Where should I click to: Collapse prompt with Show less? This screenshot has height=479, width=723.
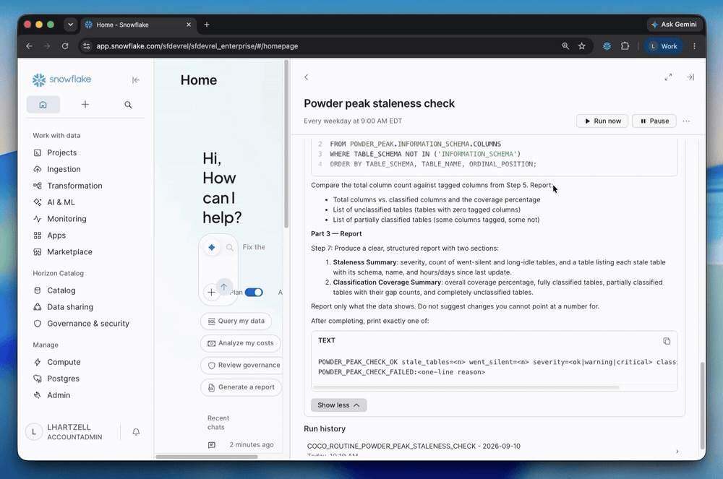339,405
